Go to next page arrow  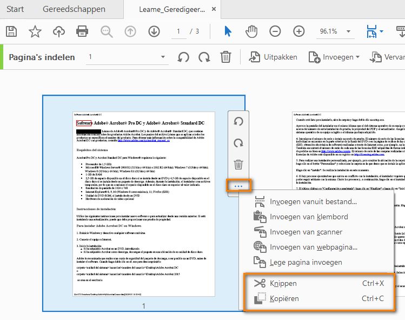154,31
